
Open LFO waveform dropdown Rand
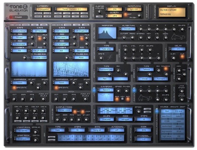[x=106, y=90]
